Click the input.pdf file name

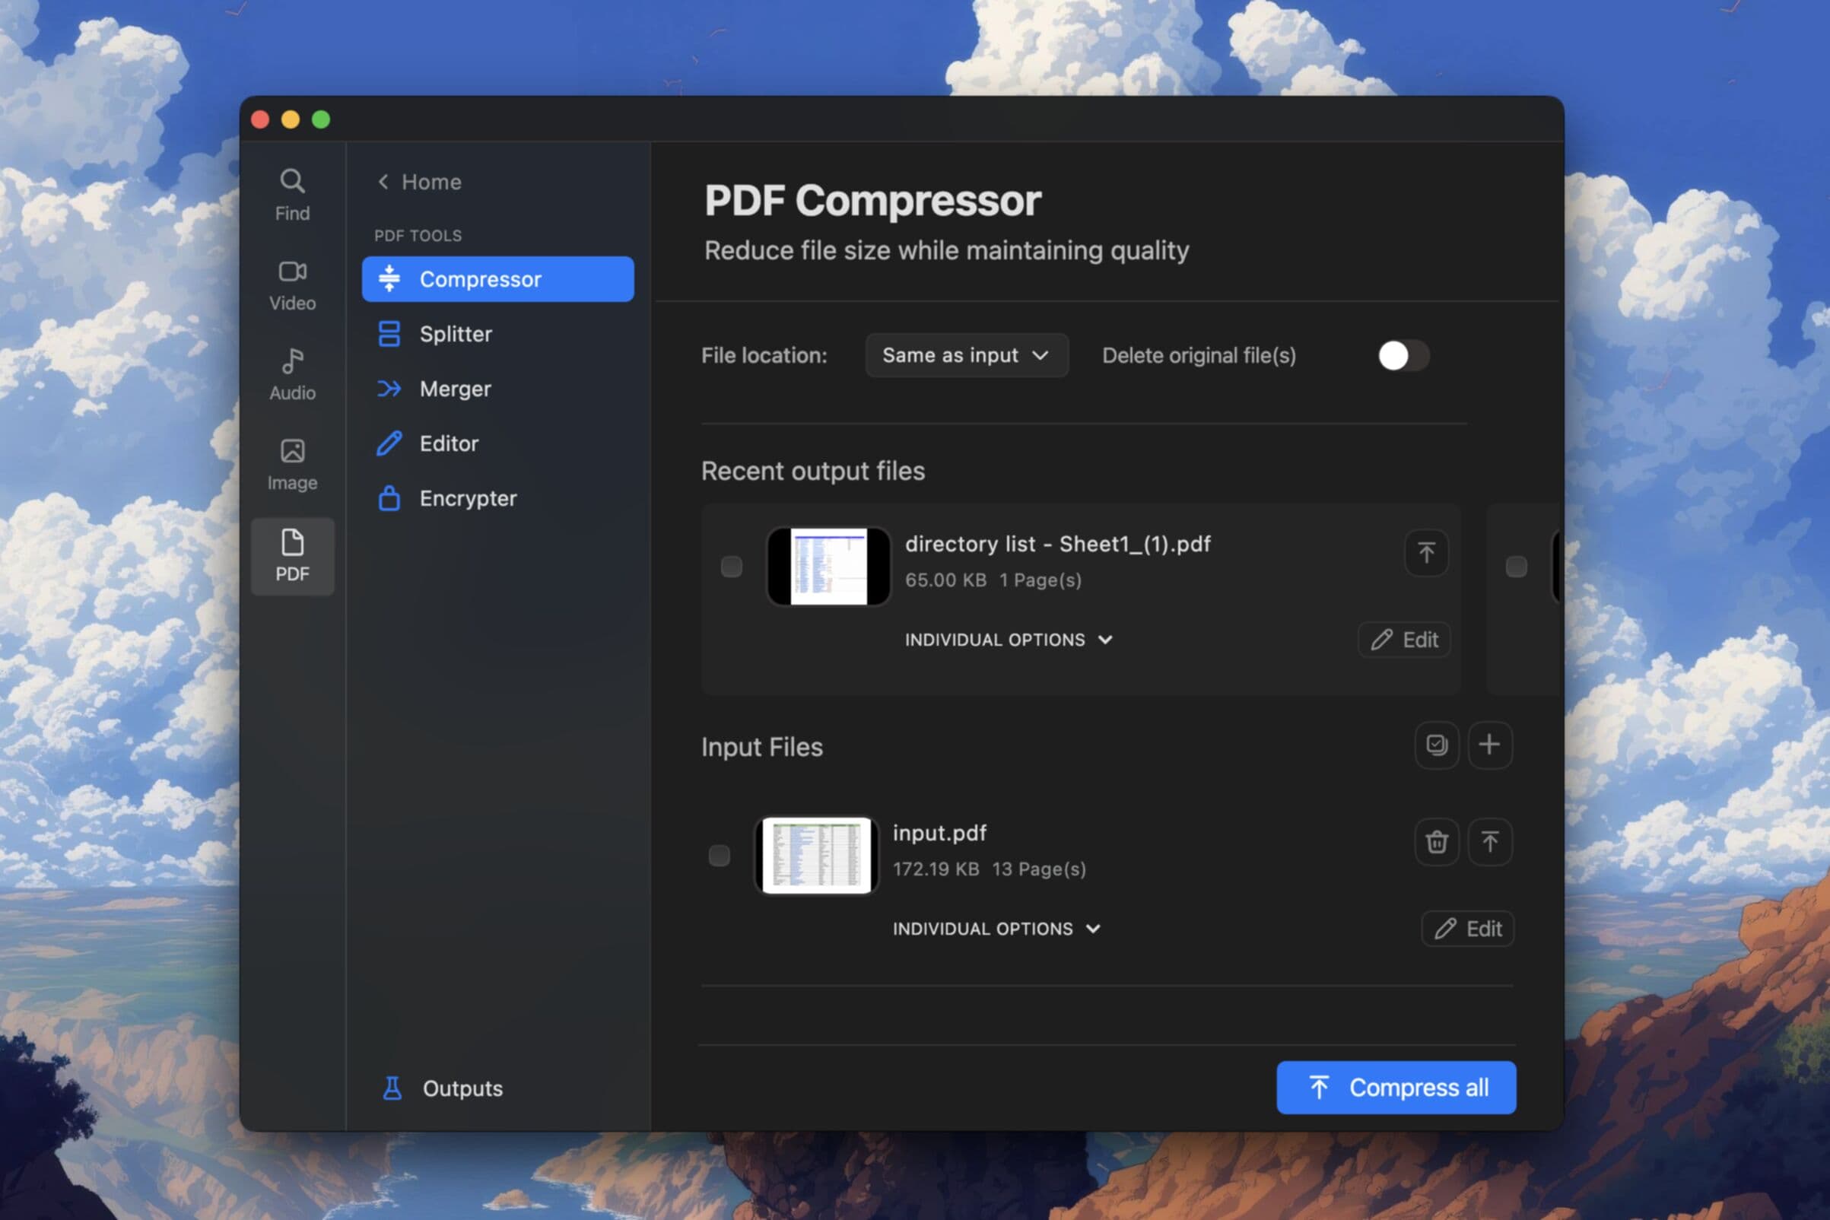click(x=939, y=833)
